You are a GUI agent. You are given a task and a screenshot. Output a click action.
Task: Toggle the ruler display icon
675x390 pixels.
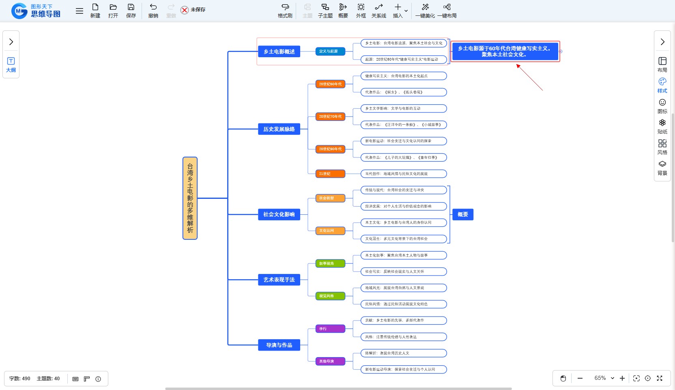pyautogui.click(x=87, y=379)
